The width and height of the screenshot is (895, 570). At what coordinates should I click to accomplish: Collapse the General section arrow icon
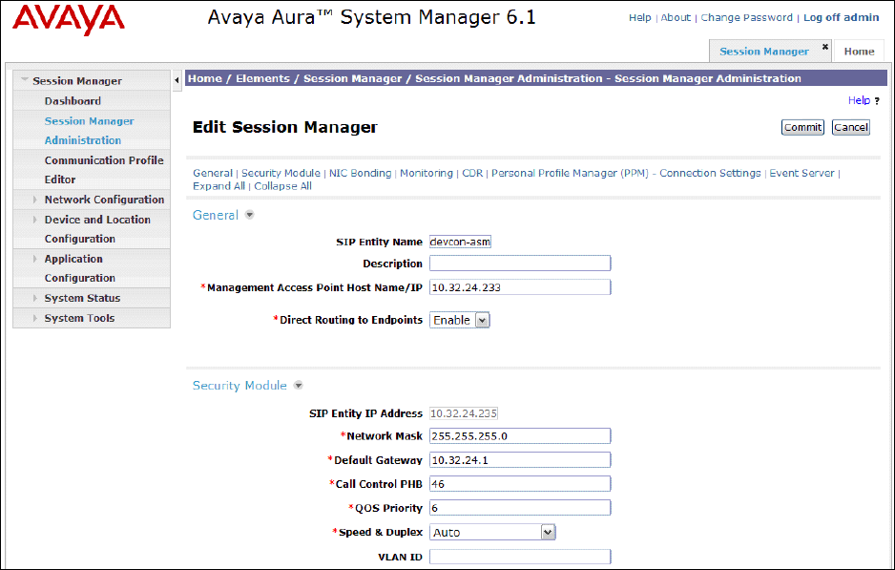[x=250, y=216]
